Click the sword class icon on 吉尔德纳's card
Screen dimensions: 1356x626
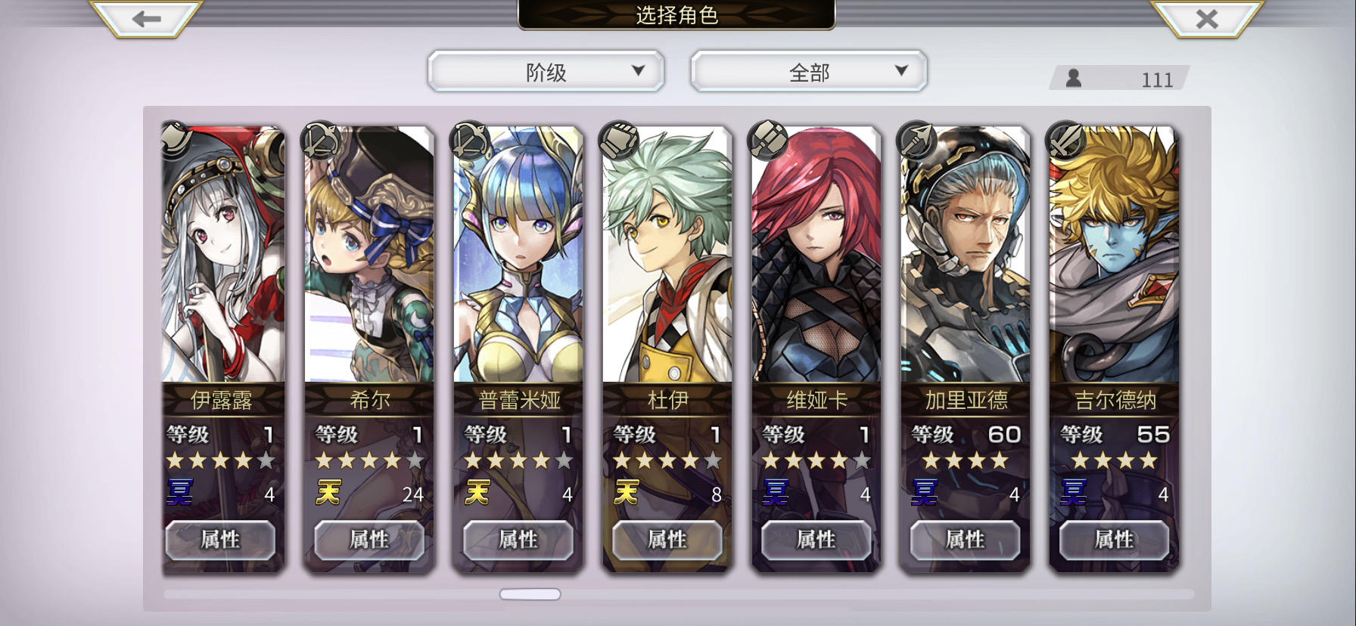coord(1066,141)
